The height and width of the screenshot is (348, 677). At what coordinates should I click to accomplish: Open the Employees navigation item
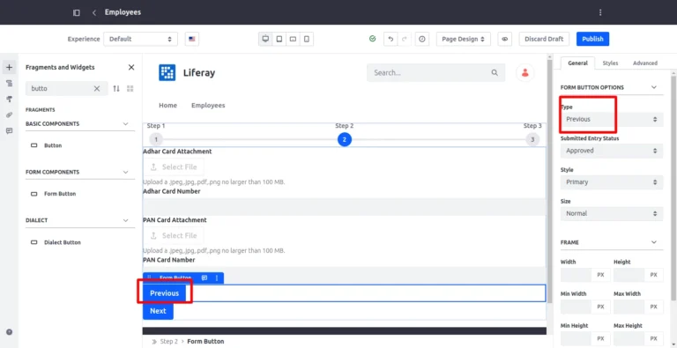(x=208, y=106)
